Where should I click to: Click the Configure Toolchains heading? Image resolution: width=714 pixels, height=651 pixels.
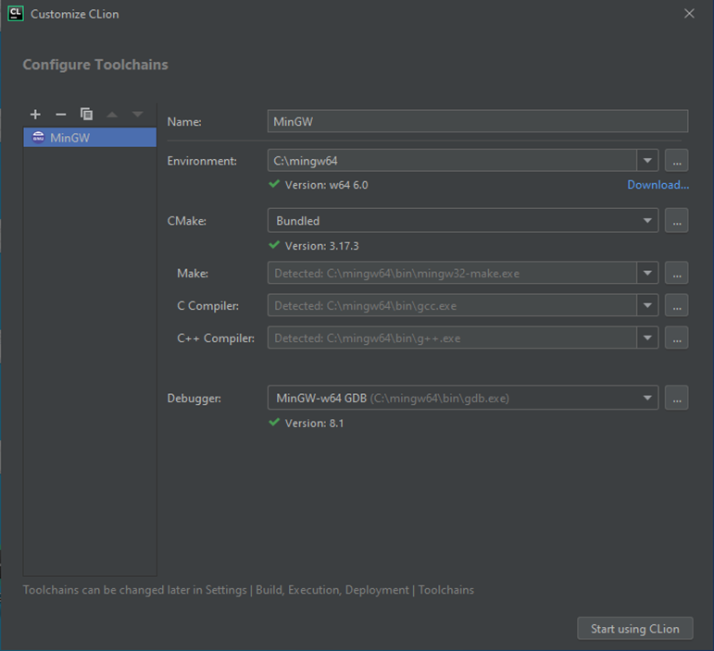coord(95,65)
